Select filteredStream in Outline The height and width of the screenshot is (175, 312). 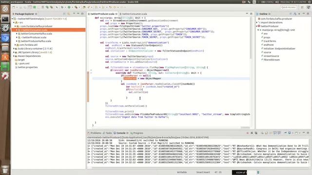tap(272, 60)
